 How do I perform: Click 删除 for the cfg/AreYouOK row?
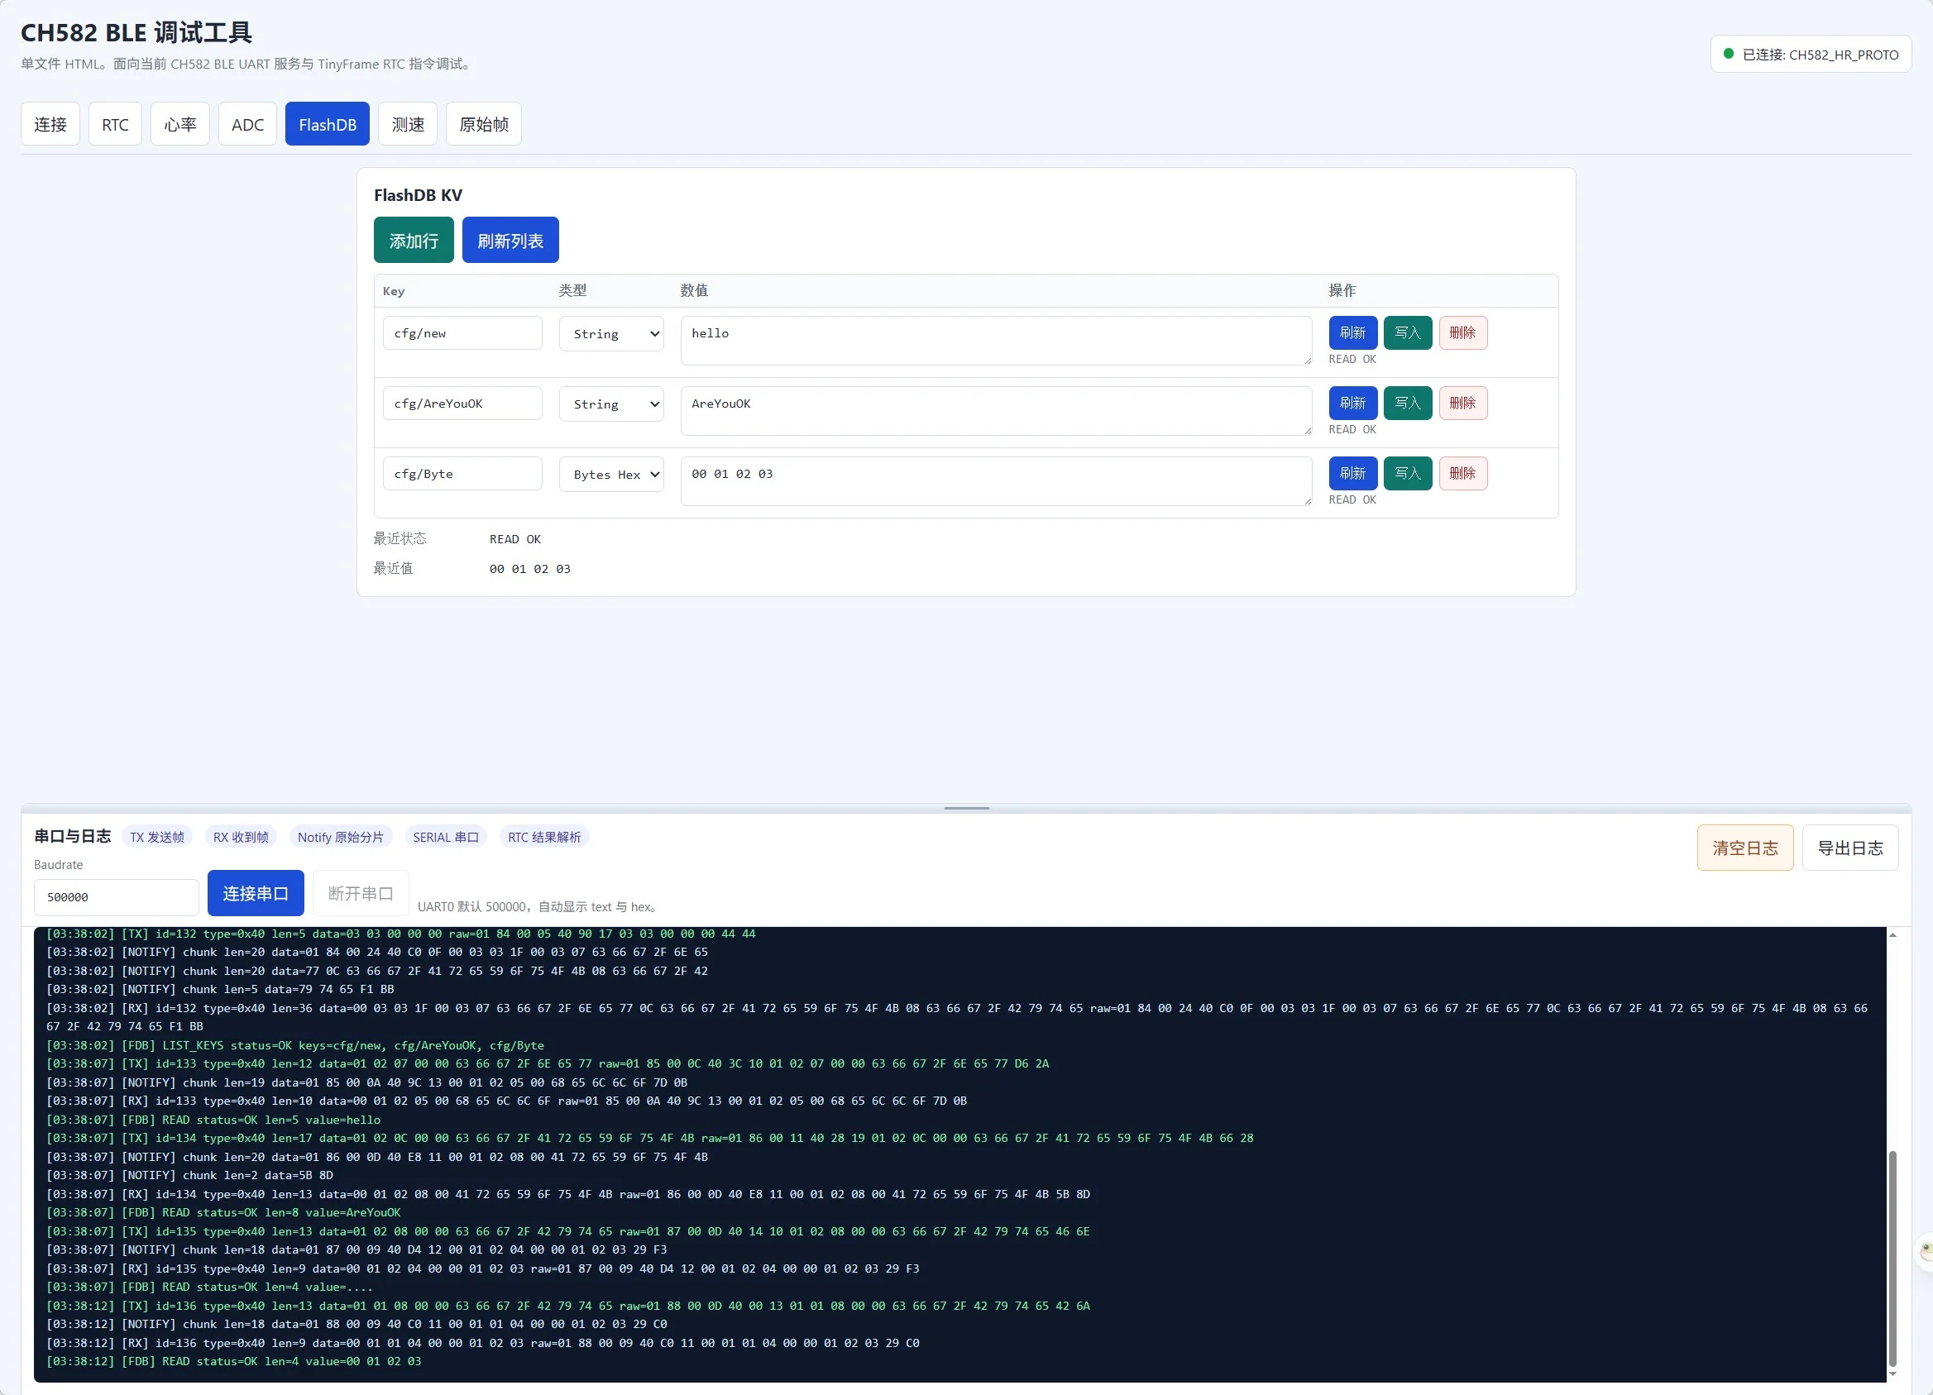pyautogui.click(x=1462, y=403)
